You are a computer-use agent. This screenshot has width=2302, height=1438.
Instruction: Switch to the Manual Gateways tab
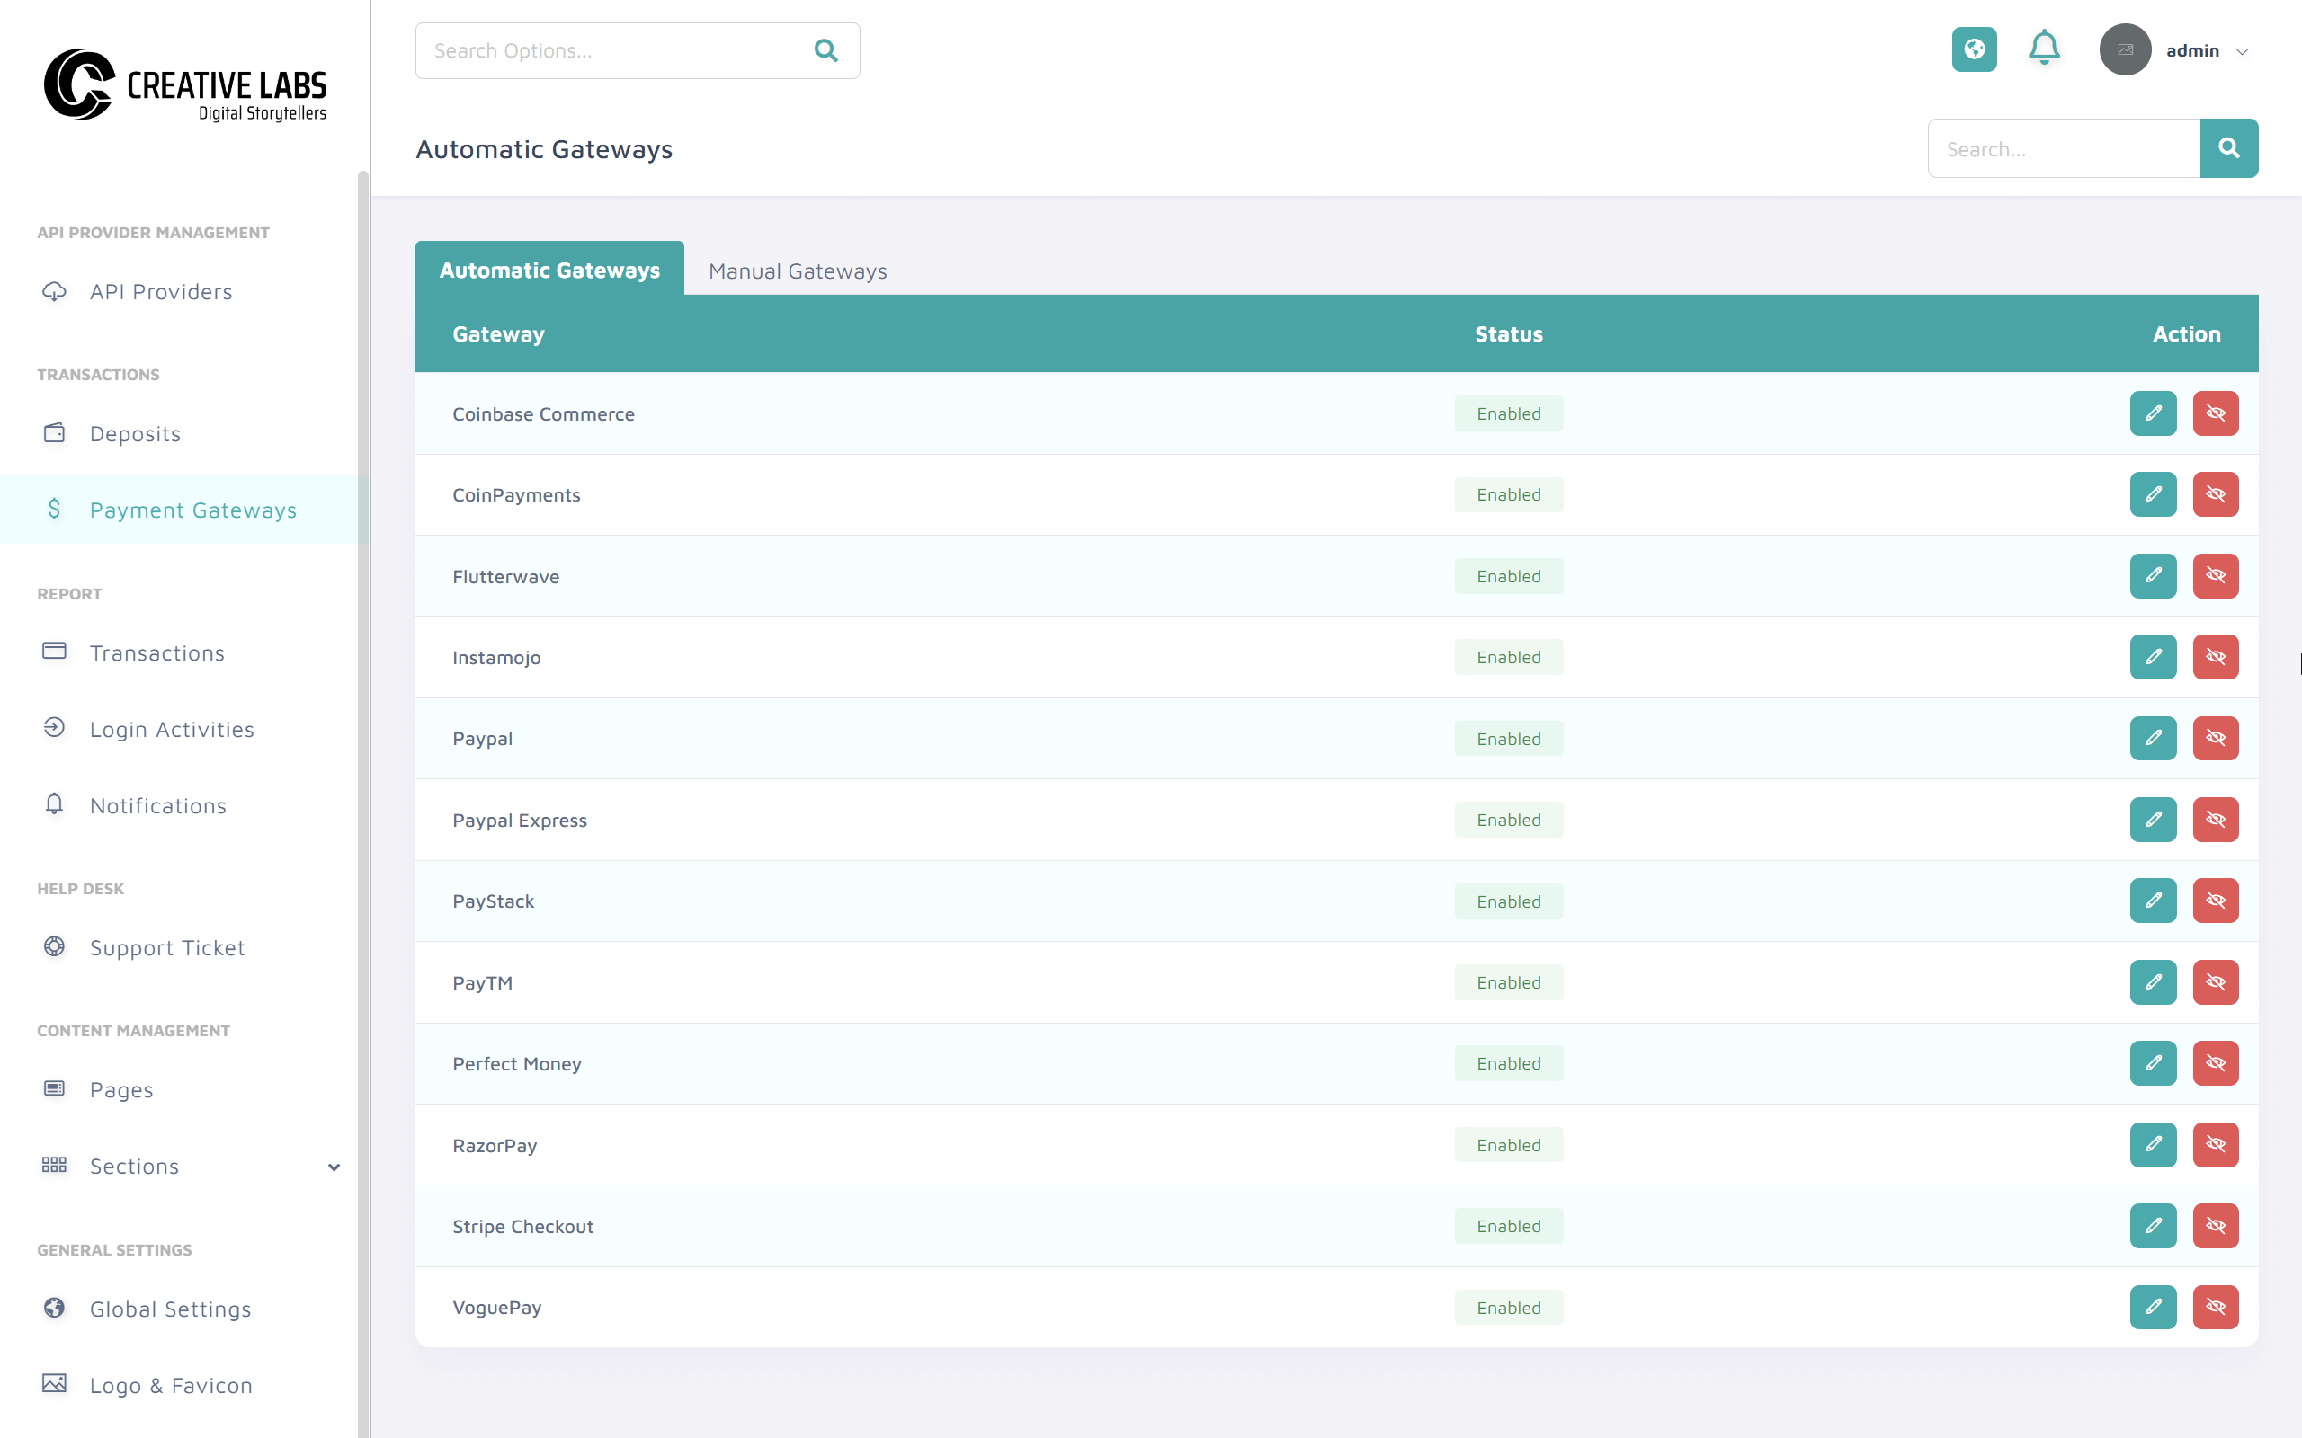click(797, 271)
